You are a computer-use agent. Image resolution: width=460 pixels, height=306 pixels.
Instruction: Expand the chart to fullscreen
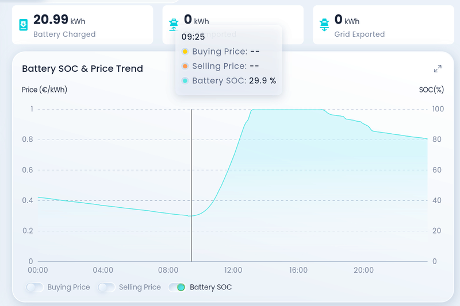pos(438,69)
